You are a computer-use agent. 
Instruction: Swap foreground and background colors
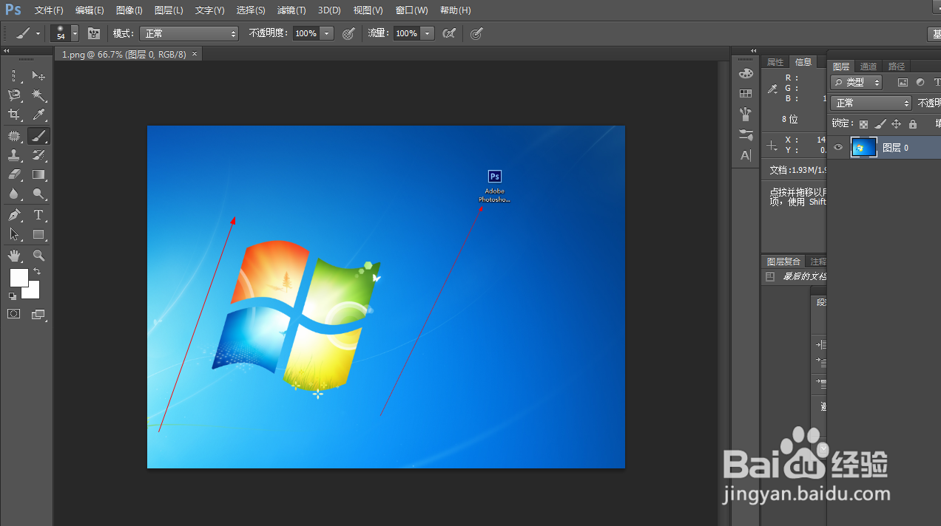pos(37,272)
